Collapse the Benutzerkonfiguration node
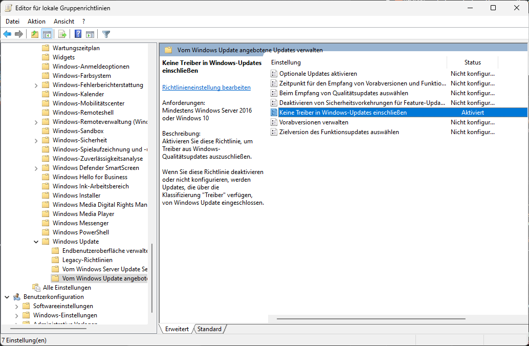Screen dimensions: 529x346 click(7, 297)
